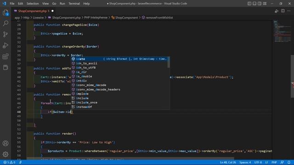Click line number 53 in gutter
Viewport: 294px width, 165px height.
pyautogui.click(x=19, y=134)
